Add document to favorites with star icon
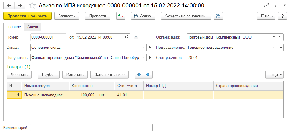The width and height of the screenshot is (292, 134). (32, 5)
